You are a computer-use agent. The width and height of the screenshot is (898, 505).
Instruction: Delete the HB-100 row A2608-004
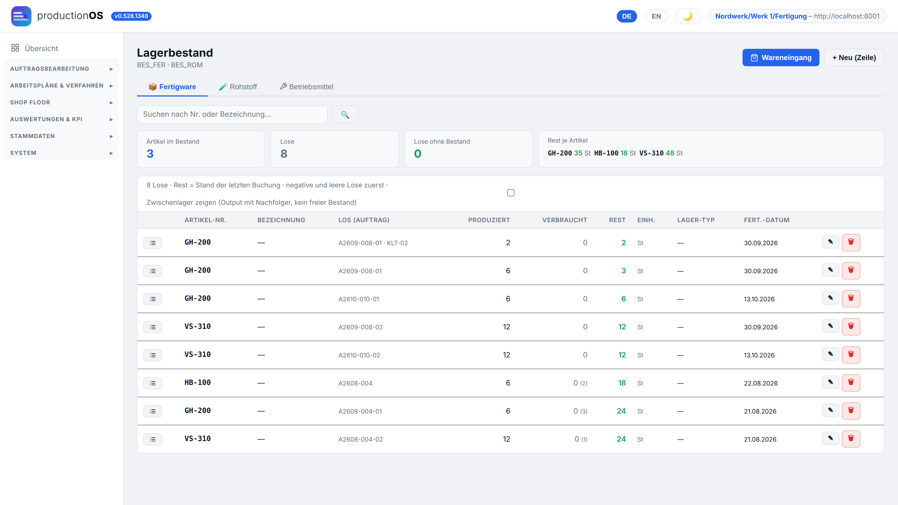(851, 383)
